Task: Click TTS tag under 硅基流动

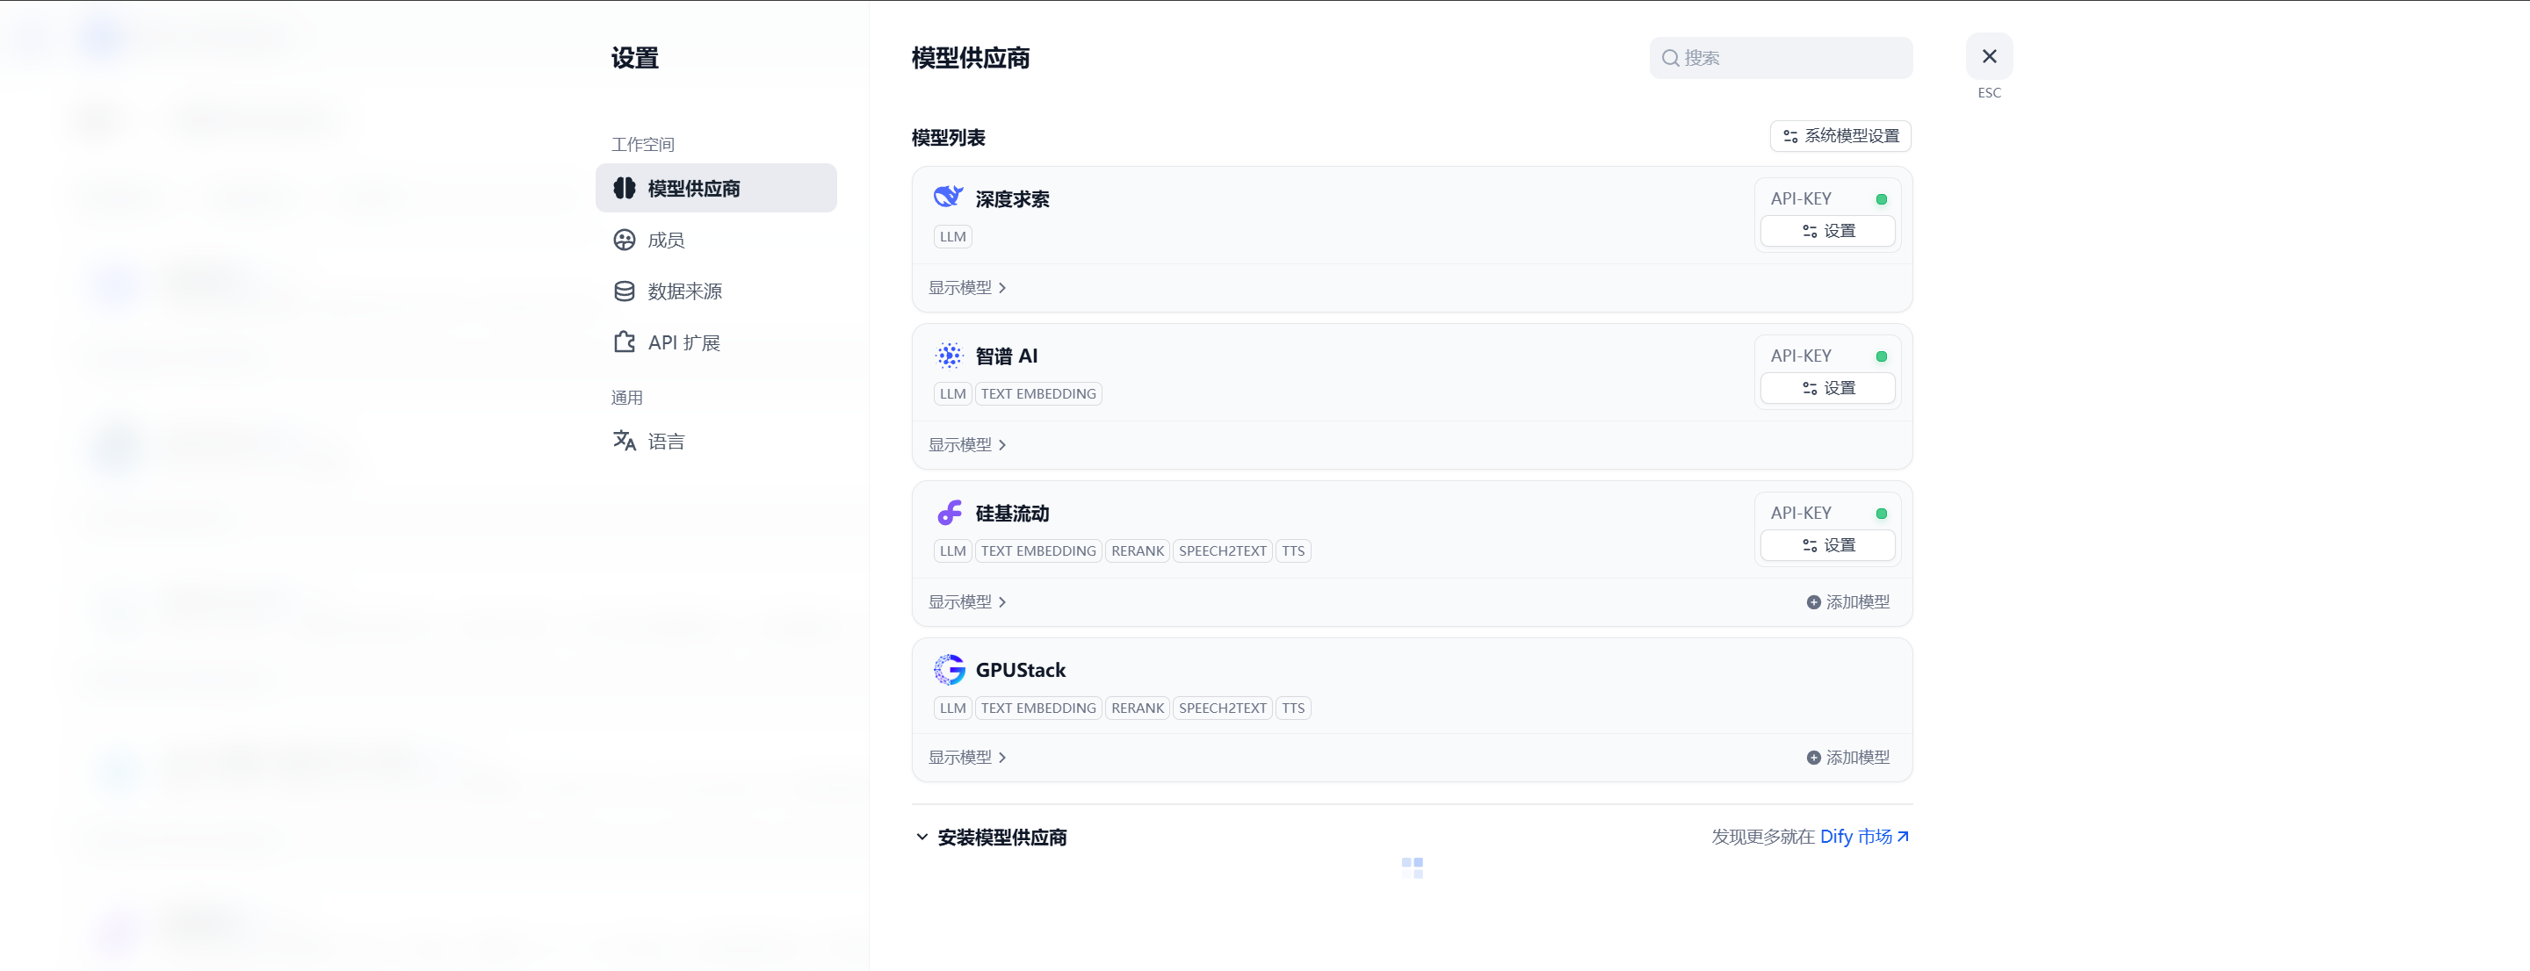Action: pyautogui.click(x=1293, y=550)
